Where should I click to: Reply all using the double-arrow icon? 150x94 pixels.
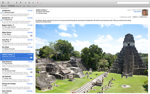29,3
